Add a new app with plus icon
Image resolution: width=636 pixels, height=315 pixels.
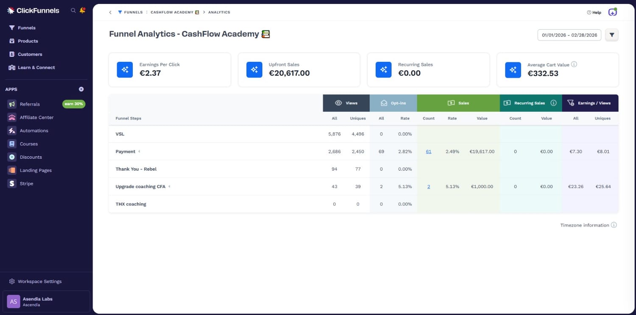(x=81, y=89)
